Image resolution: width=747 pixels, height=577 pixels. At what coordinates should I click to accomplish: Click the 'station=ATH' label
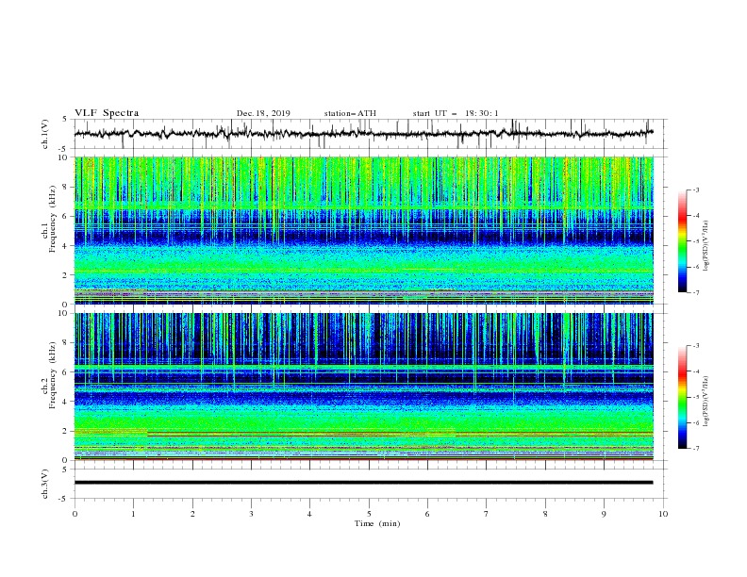[350, 113]
